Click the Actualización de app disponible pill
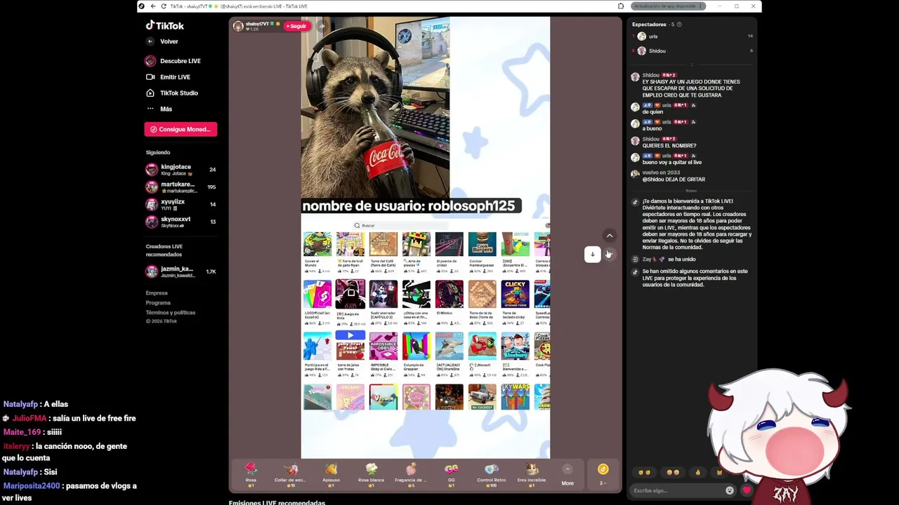 click(x=668, y=6)
